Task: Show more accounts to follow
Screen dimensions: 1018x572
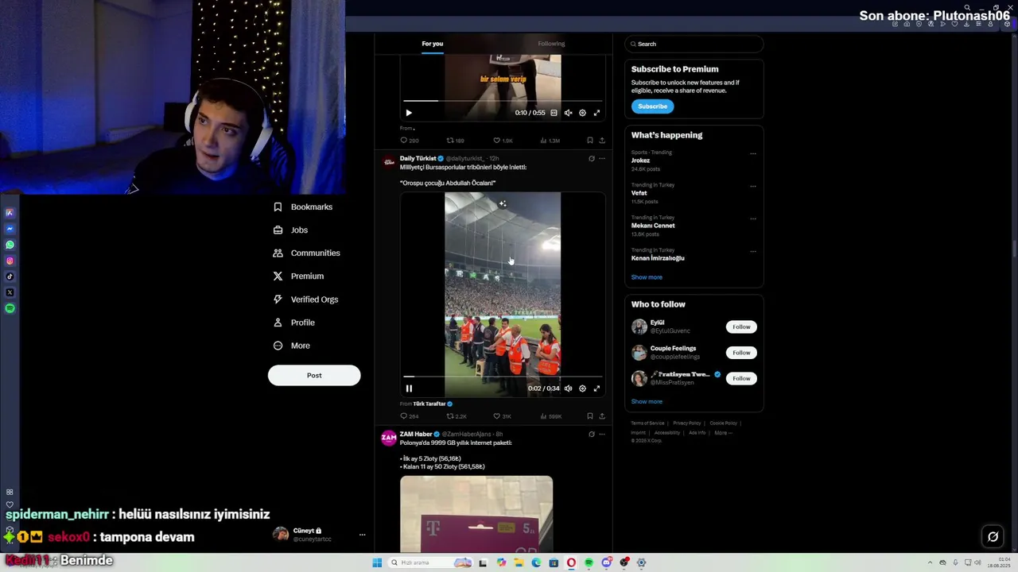Action: point(647,401)
